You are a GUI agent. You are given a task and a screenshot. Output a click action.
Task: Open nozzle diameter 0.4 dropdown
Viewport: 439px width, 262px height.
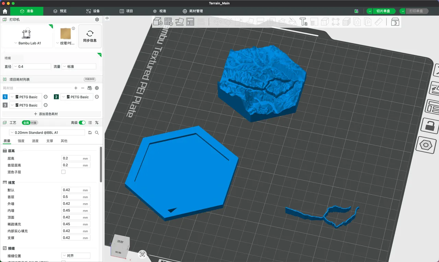(32, 67)
